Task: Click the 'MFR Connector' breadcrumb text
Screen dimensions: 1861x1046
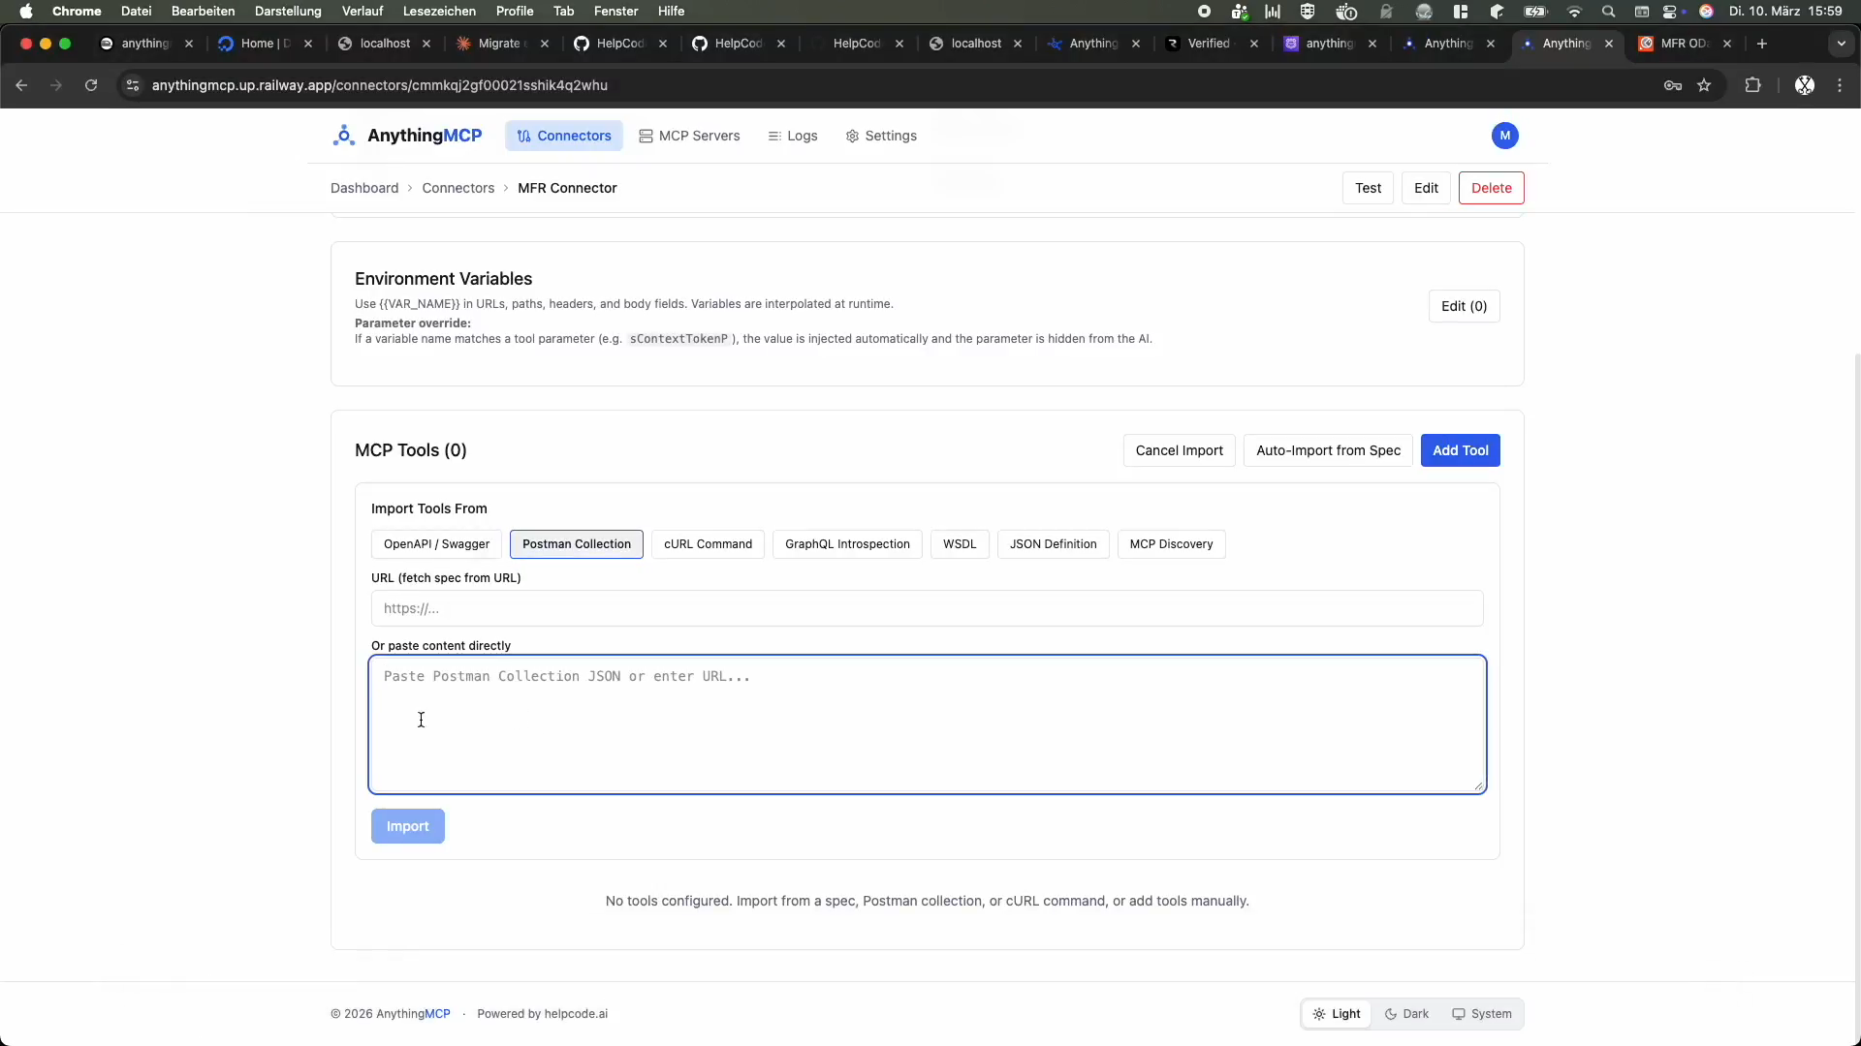Action: click(x=567, y=188)
